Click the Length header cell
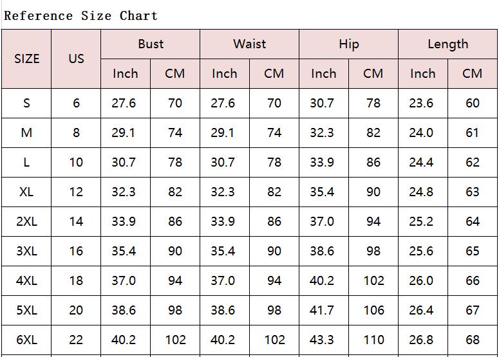The image size is (499, 357). (x=447, y=44)
